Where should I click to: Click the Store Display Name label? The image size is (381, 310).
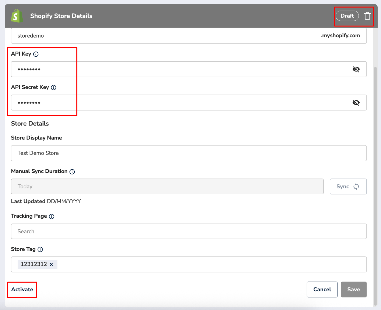click(37, 138)
